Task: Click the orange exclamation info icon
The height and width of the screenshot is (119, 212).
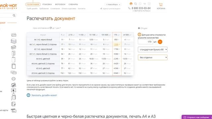Action: (139, 34)
